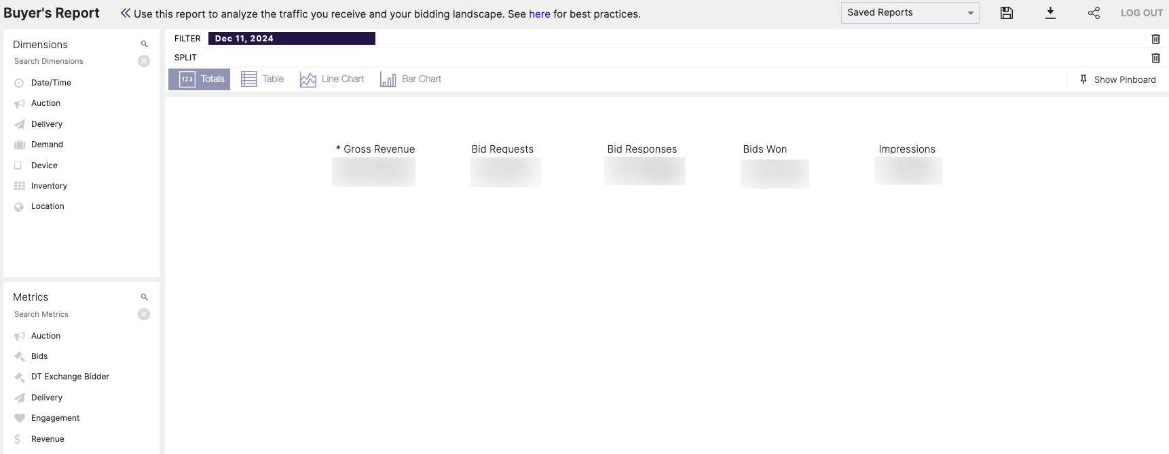1169x454 pixels.
Task: Expand the Inventory dimension group
Action: pyautogui.click(x=49, y=186)
